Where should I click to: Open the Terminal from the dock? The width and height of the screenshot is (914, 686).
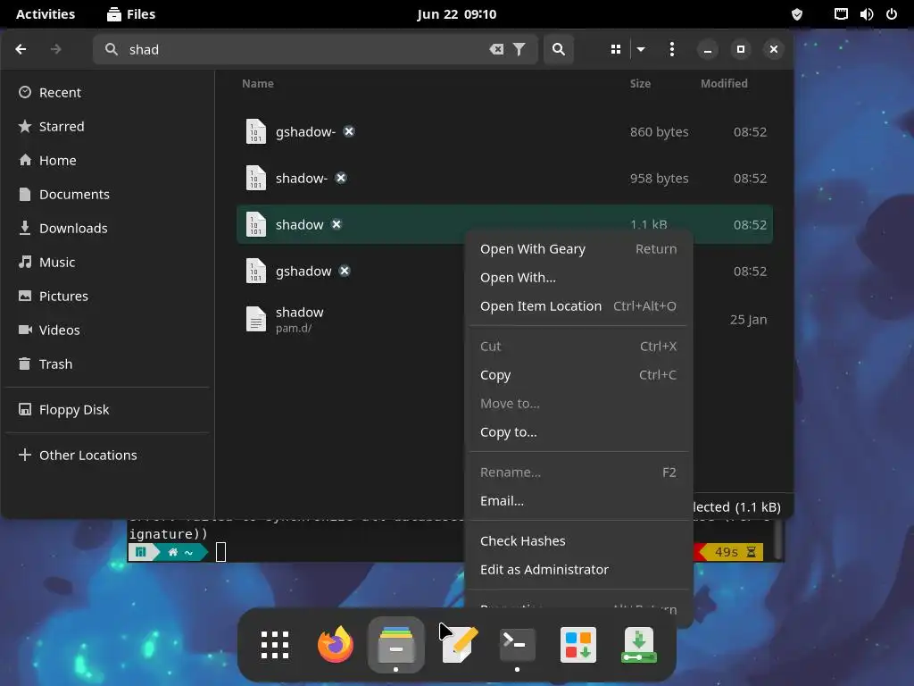pos(518,645)
